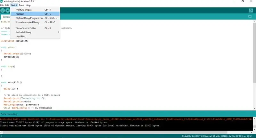This screenshot has height=138, width=256.
Task: Restore down the Arduino window
Action: (243, 1)
